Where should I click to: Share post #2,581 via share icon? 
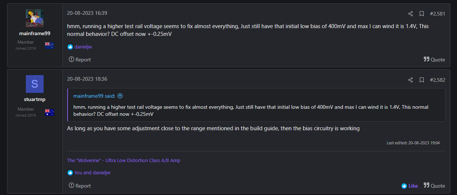coord(410,14)
